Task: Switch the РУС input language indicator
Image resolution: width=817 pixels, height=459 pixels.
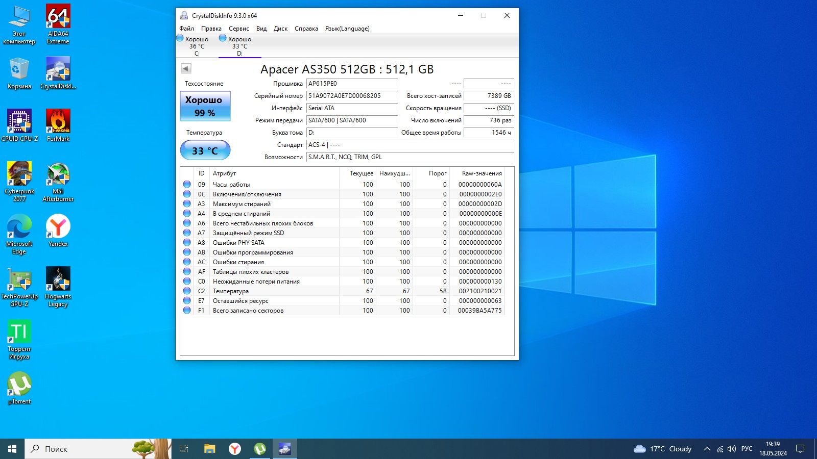Action: (747, 449)
